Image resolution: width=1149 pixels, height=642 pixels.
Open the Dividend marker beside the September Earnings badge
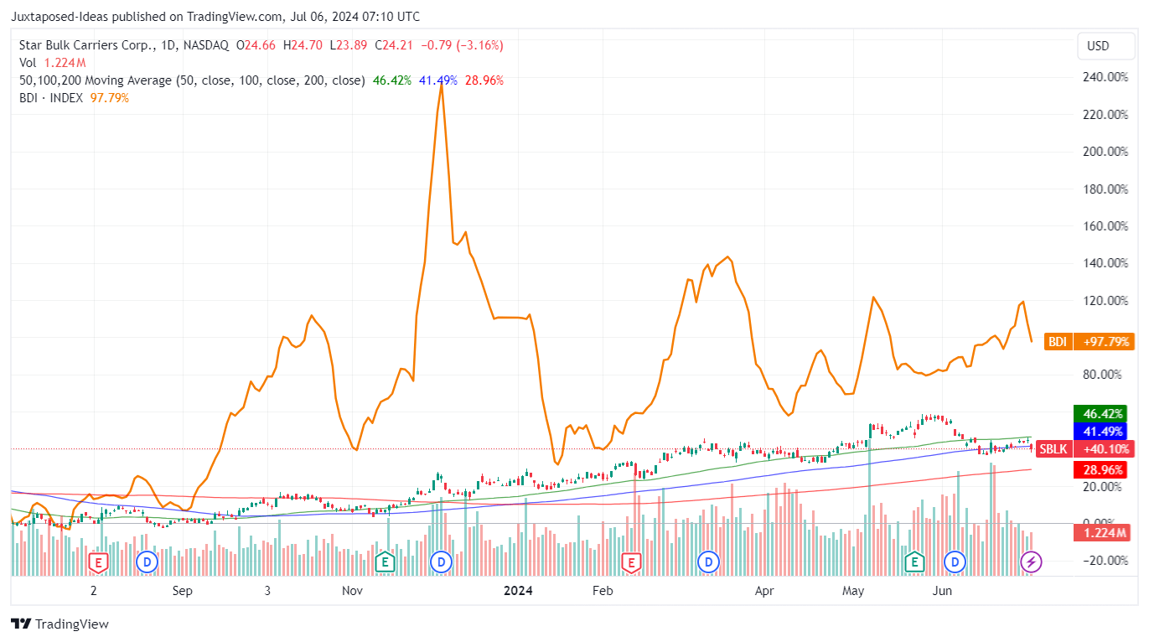pos(147,562)
